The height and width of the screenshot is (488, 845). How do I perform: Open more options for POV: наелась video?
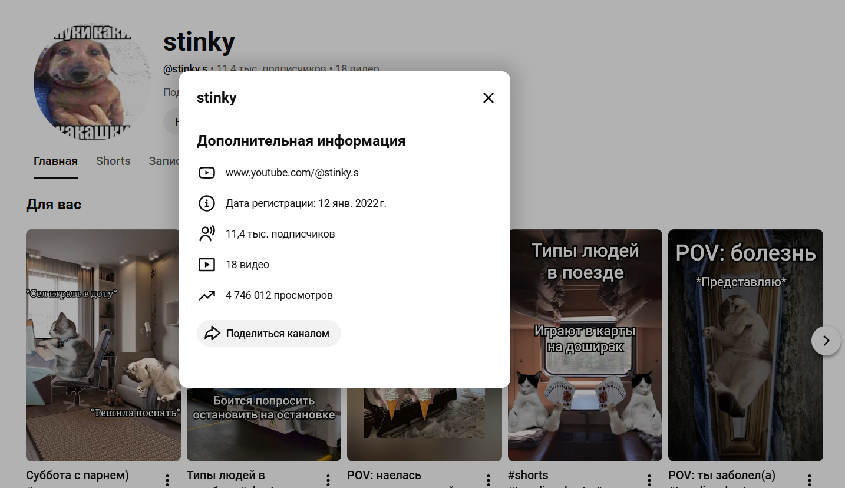(x=488, y=480)
